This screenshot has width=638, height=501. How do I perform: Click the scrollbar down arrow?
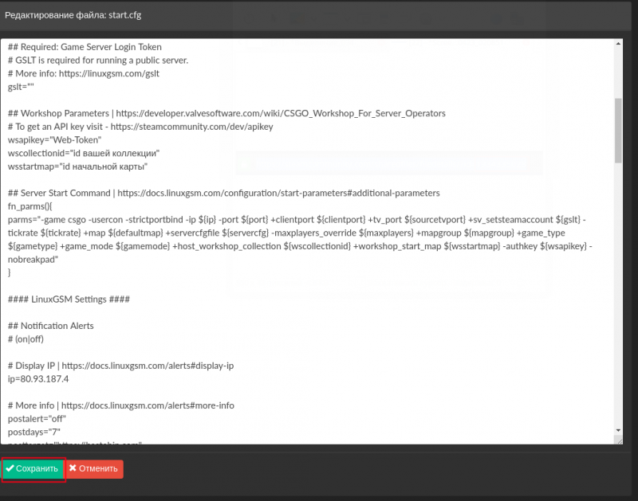[619, 430]
